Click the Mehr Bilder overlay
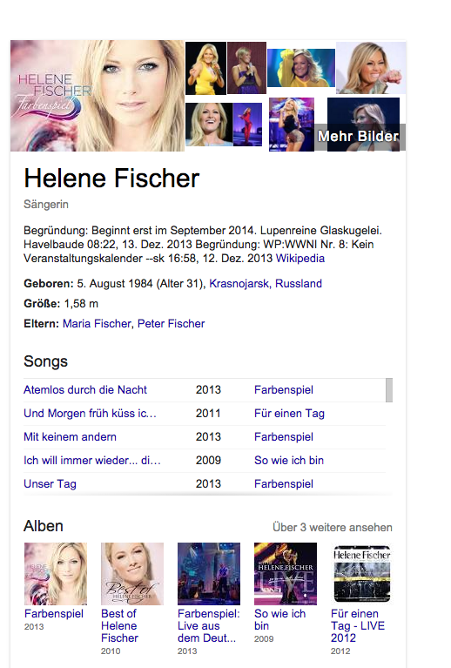Viewport: 451px width, 668px height. (x=360, y=137)
